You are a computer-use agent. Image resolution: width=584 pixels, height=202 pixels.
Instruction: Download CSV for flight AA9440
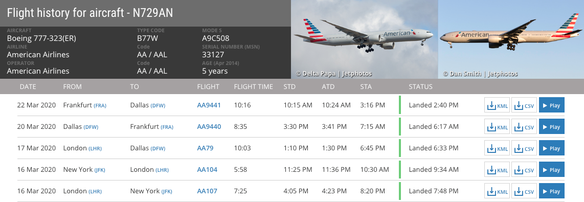point(524,127)
